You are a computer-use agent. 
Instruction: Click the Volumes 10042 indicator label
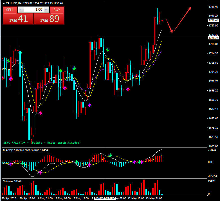pos(12,181)
